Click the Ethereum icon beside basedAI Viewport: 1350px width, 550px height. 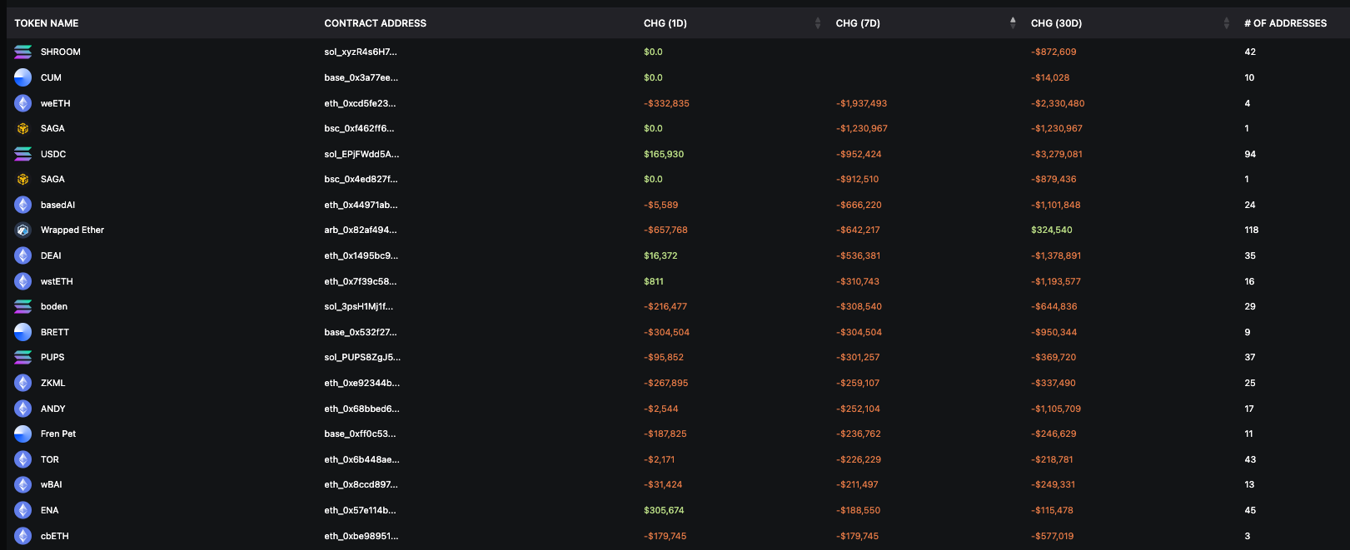[x=23, y=205]
